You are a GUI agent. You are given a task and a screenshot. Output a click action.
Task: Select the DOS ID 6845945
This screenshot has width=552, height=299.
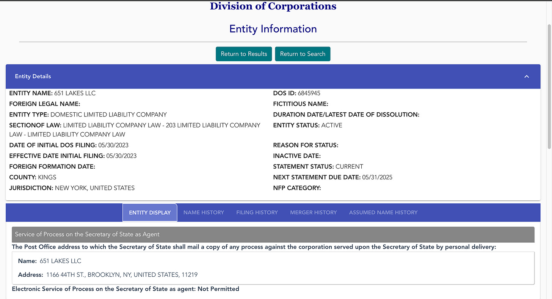pyautogui.click(x=309, y=93)
